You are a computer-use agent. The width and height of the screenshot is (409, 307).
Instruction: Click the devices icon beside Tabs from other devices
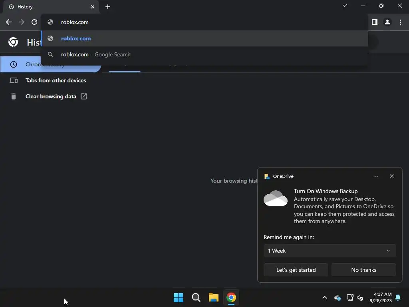(14, 80)
